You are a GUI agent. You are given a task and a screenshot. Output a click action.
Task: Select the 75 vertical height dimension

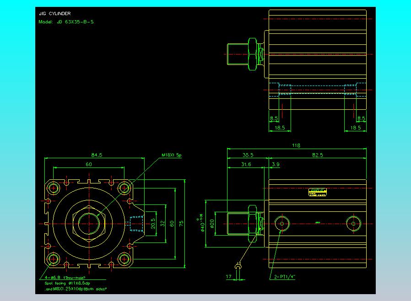click(181, 223)
